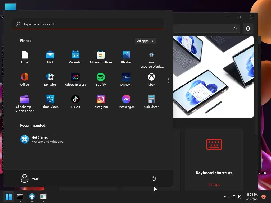This screenshot has height=203, width=271.
Task: Launch the Calculator app
Action: tap(152, 102)
